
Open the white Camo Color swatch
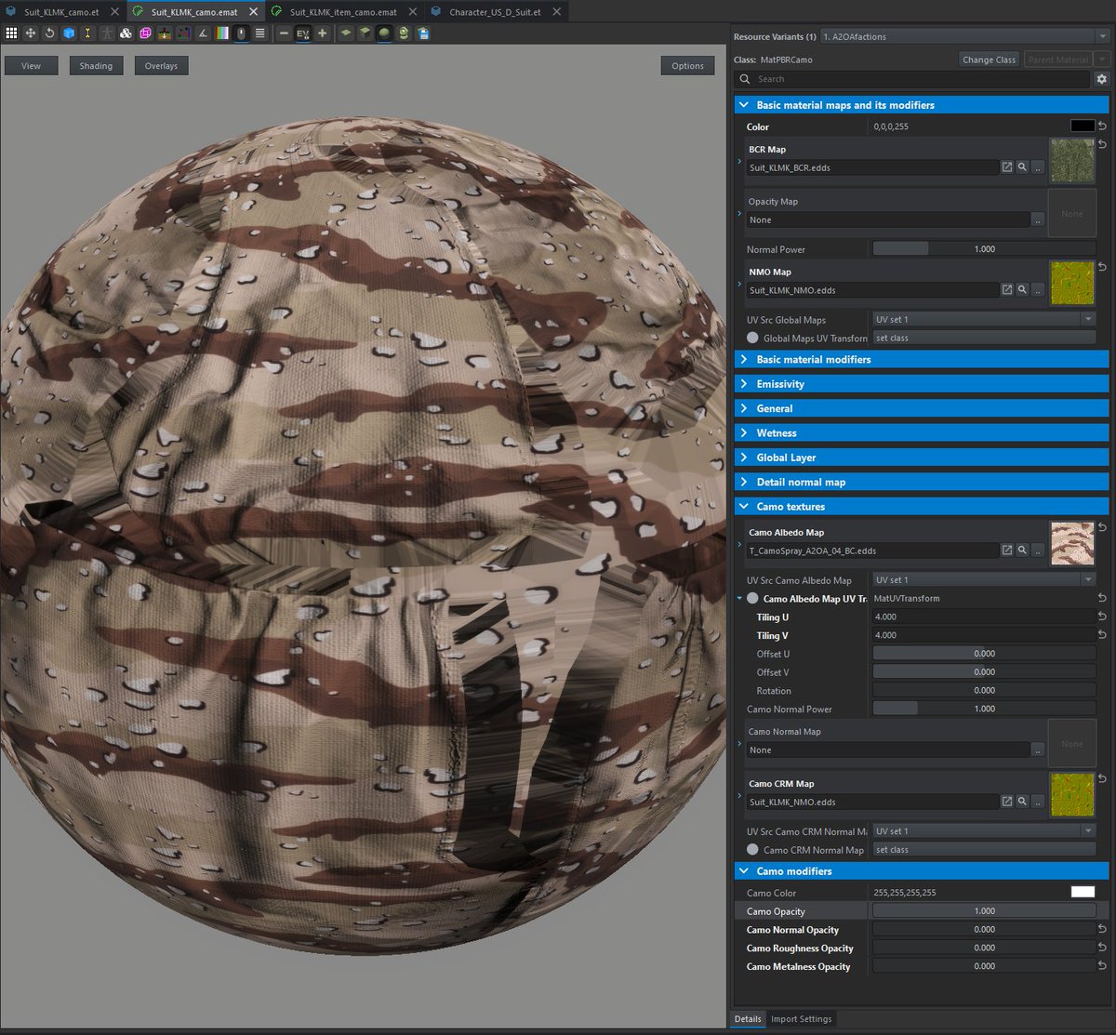[1083, 892]
